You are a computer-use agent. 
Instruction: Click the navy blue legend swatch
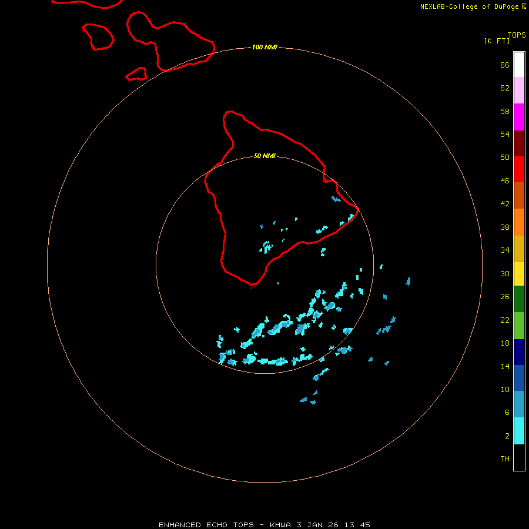click(519, 352)
